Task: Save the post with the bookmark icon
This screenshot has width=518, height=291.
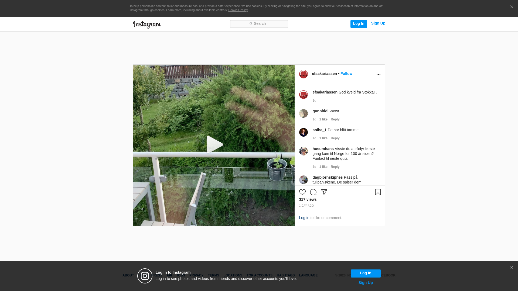Action: pyautogui.click(x=378, y=192)
